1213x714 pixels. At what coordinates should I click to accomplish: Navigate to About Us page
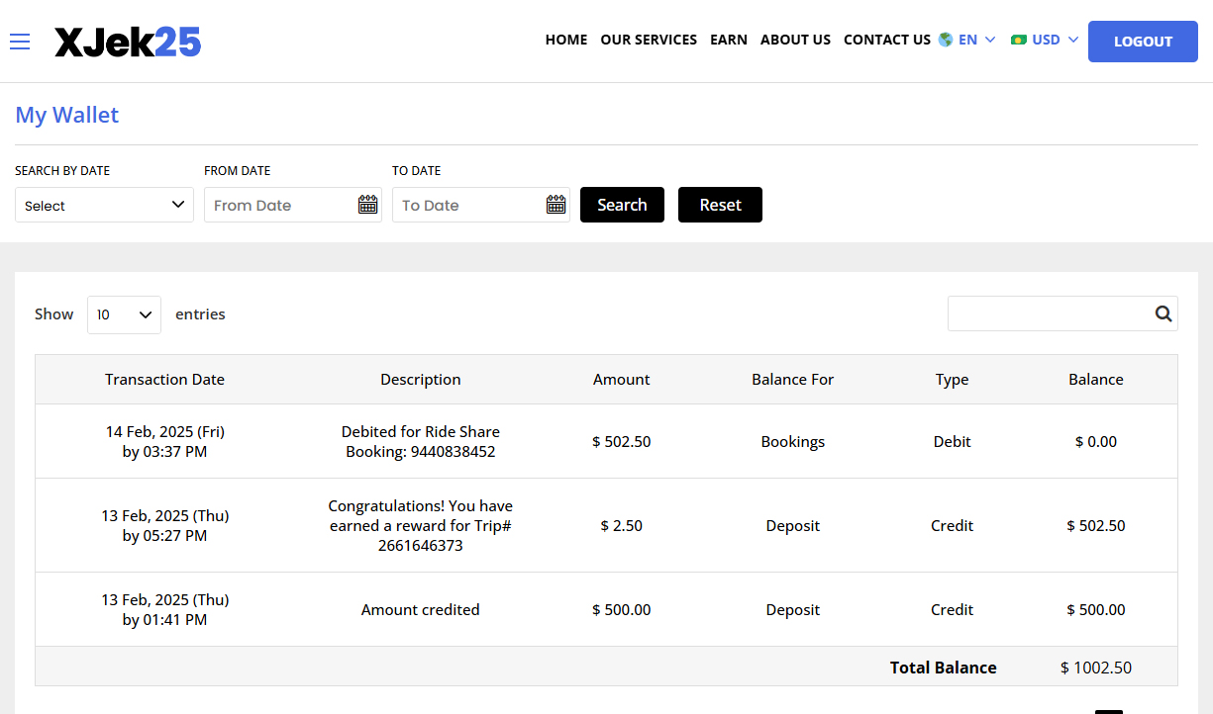click(795, 40)
